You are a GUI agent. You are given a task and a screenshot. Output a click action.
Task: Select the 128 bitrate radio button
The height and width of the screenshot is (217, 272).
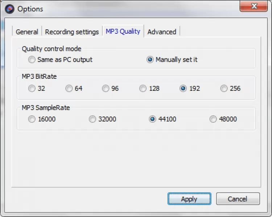coord(143,88)
